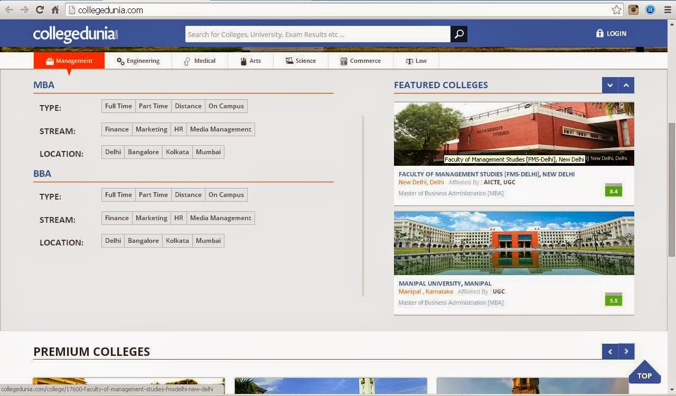Bookmark this page with the star icon
Image resolution: width=676 pixels, height=396 pixels.
click(616, 10)
